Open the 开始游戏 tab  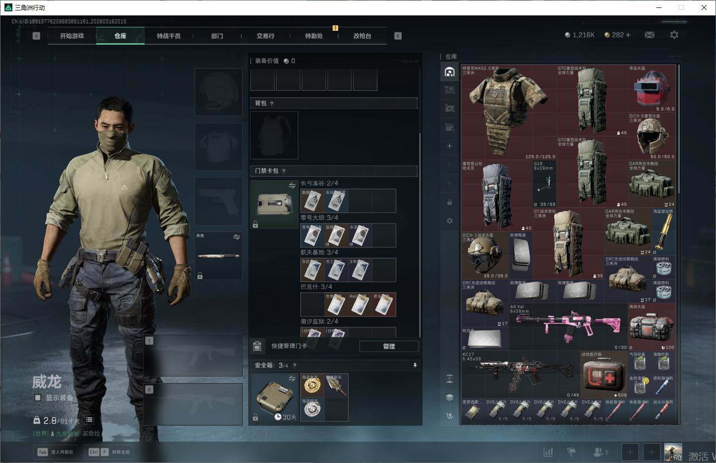click(x=72, y=36)
